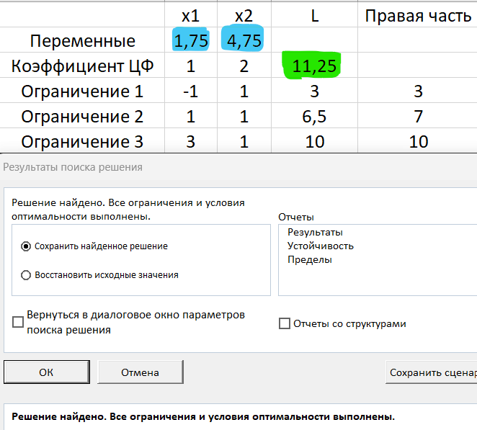Click the 'x2' column header cell
The width and height of the screenshot is (477, 430).
[x=244, y=15]
